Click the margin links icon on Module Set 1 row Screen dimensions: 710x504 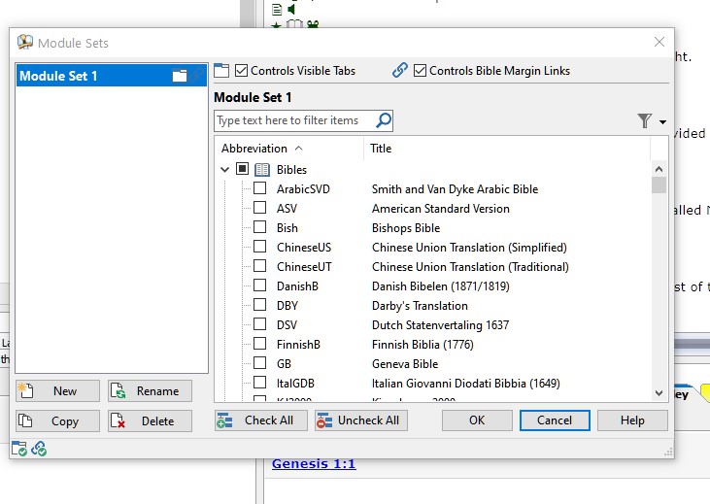(197, 75)
